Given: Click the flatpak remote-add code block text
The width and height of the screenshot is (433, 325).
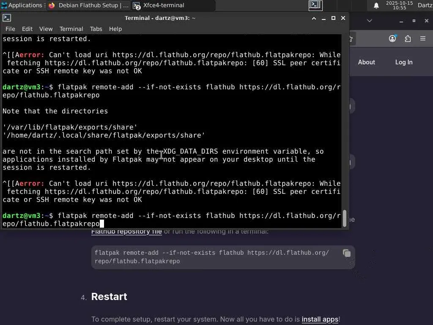Looking at the screenshot, I should pyautogui.click(x=212, y=257).
